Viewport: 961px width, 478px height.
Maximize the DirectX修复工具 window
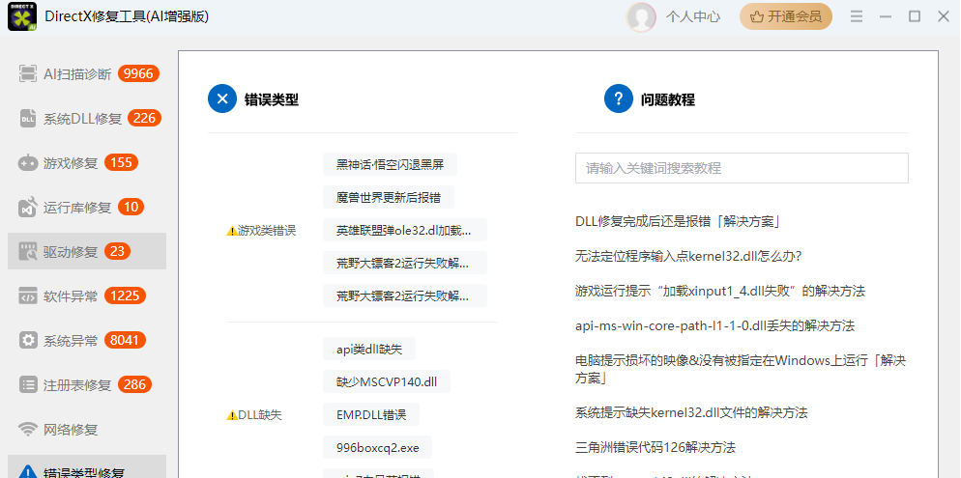tap(915, 17)
